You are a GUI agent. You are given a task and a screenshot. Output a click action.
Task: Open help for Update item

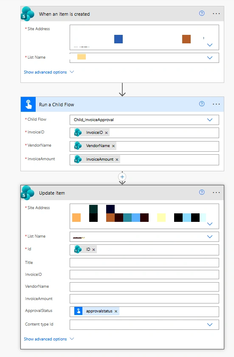click(202, 193)
